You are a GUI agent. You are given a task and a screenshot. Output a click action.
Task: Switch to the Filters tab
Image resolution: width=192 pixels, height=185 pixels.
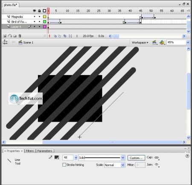30,151
